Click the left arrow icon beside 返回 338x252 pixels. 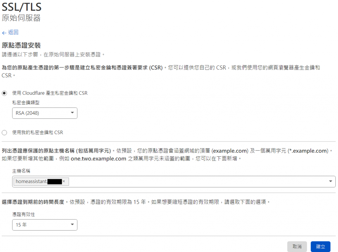(4, 33)
